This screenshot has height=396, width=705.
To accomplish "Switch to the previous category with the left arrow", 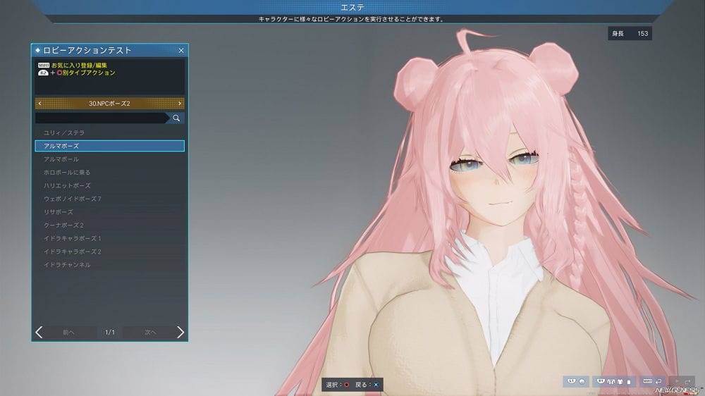I will 39,104.
